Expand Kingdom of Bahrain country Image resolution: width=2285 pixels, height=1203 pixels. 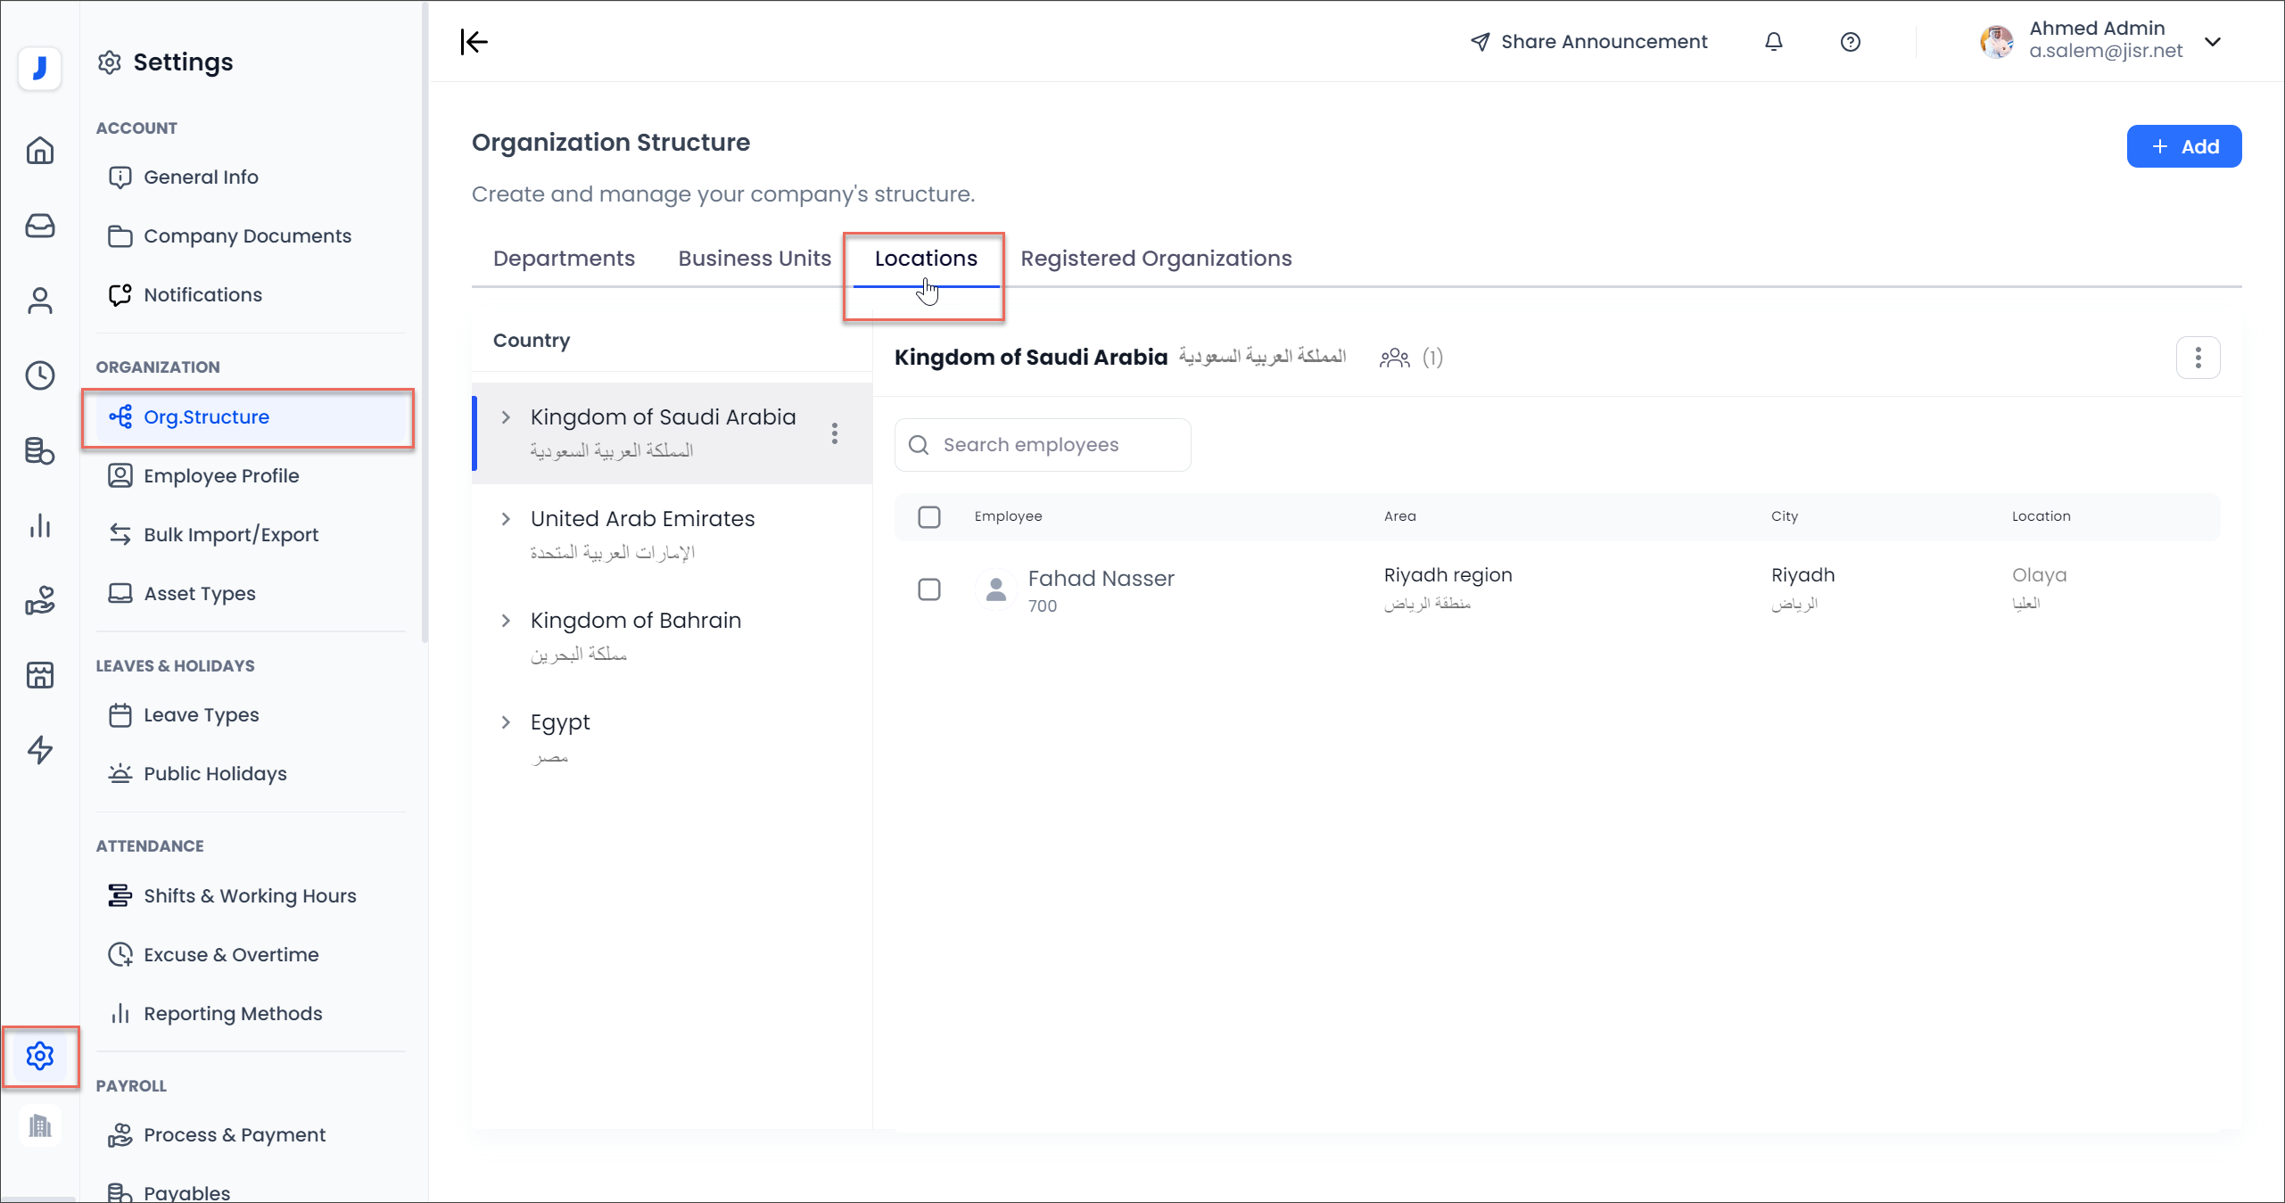(x=506, y=621)
